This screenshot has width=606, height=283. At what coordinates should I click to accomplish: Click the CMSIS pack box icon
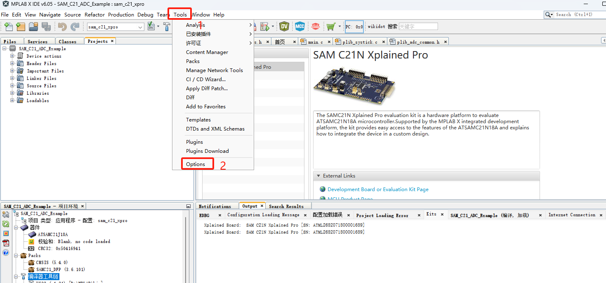coord(31,262)
